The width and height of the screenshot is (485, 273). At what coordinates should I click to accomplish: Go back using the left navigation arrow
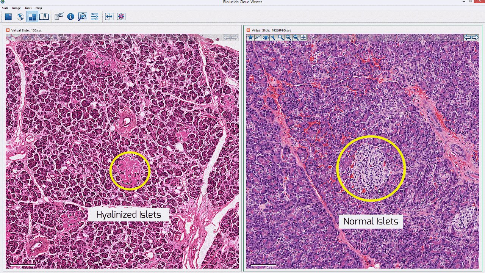[x=468, y=38]
